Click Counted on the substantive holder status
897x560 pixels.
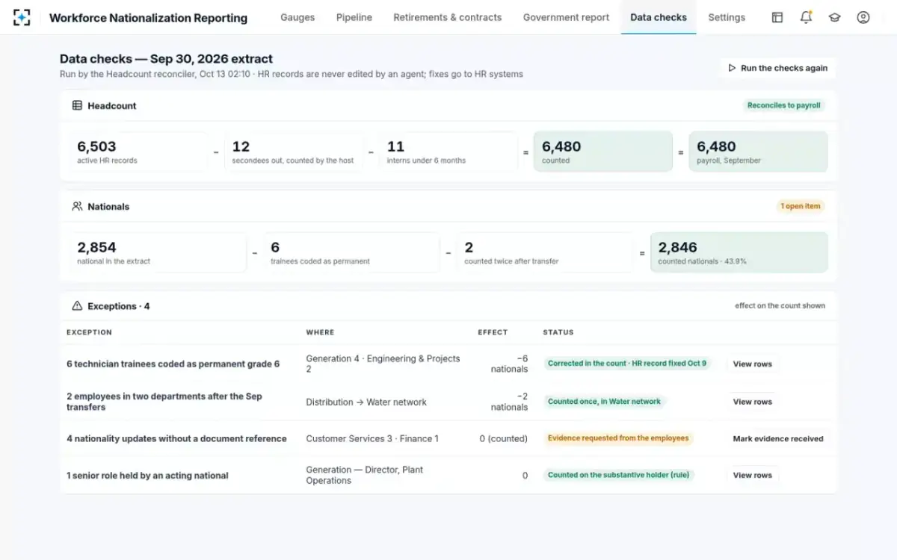click(x=619, y=475)
